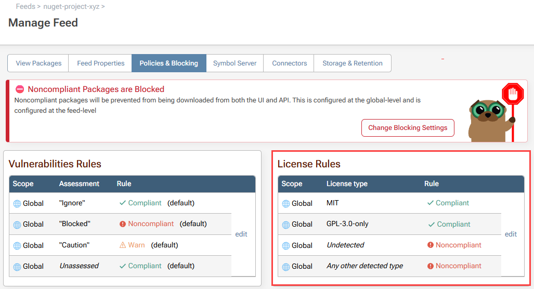The image size is (534, 289).
Task: Click the orange warning triangle in "Caution" row
Action: click(x=123, y=245)
